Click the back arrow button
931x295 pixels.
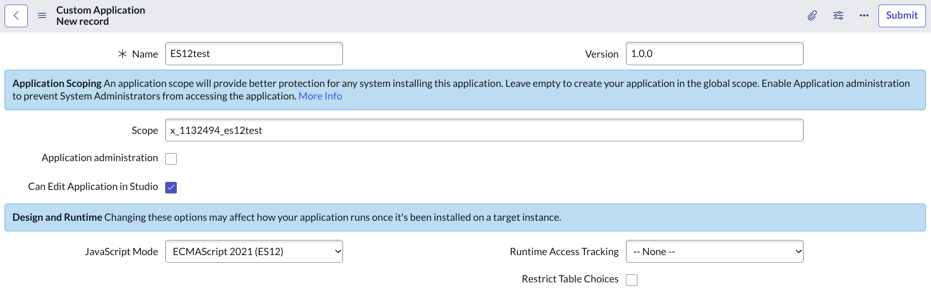[16, 16]
